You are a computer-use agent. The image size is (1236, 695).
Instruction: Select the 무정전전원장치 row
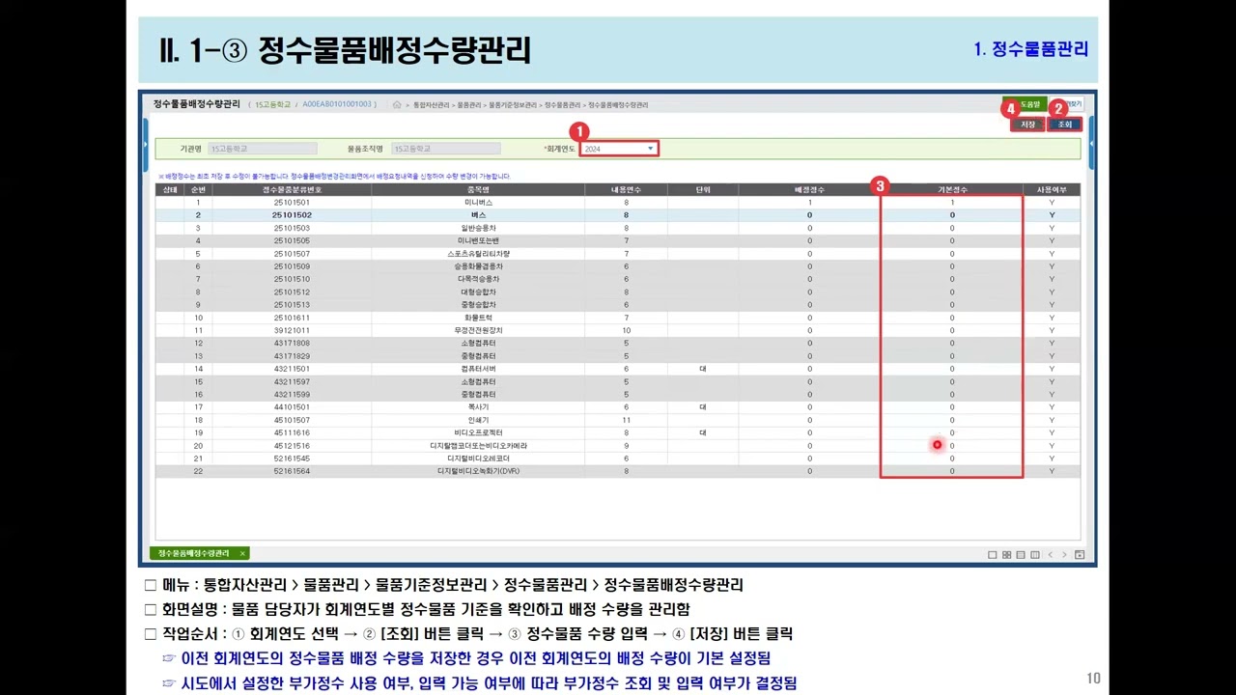618,330
